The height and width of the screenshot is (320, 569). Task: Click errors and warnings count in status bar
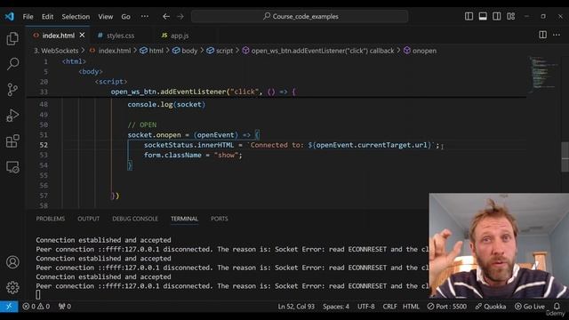pos(36,307)
